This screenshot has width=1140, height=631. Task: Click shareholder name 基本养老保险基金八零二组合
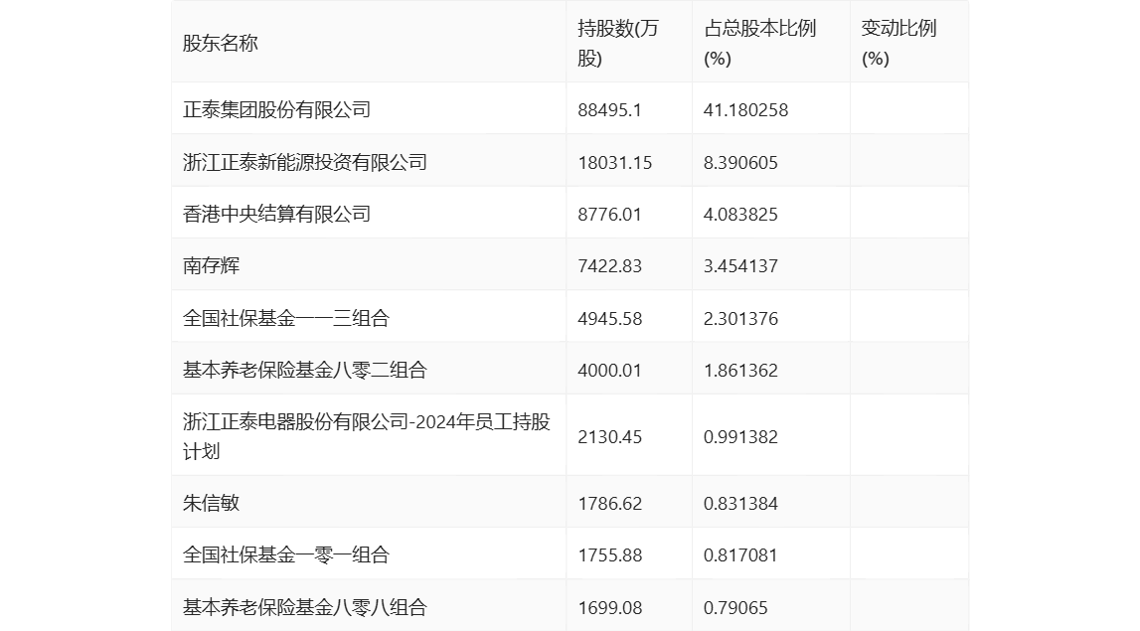click(x=305, y=370)
